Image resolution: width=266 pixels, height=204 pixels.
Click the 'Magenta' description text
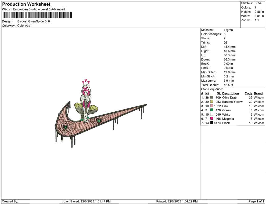click(x=228, y=119)
